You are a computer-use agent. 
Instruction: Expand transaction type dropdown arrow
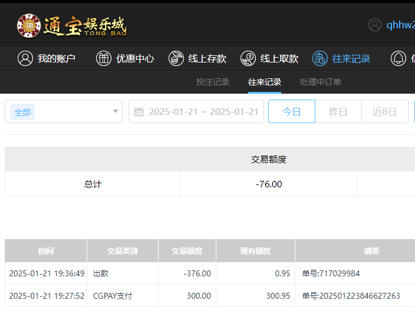point(116,111)
